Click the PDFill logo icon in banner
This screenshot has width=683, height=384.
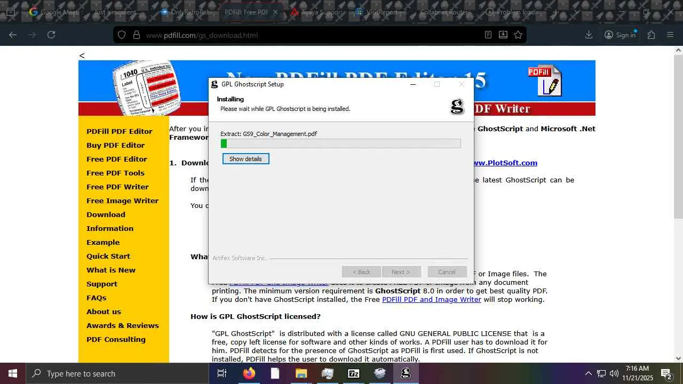coord(545,80)
